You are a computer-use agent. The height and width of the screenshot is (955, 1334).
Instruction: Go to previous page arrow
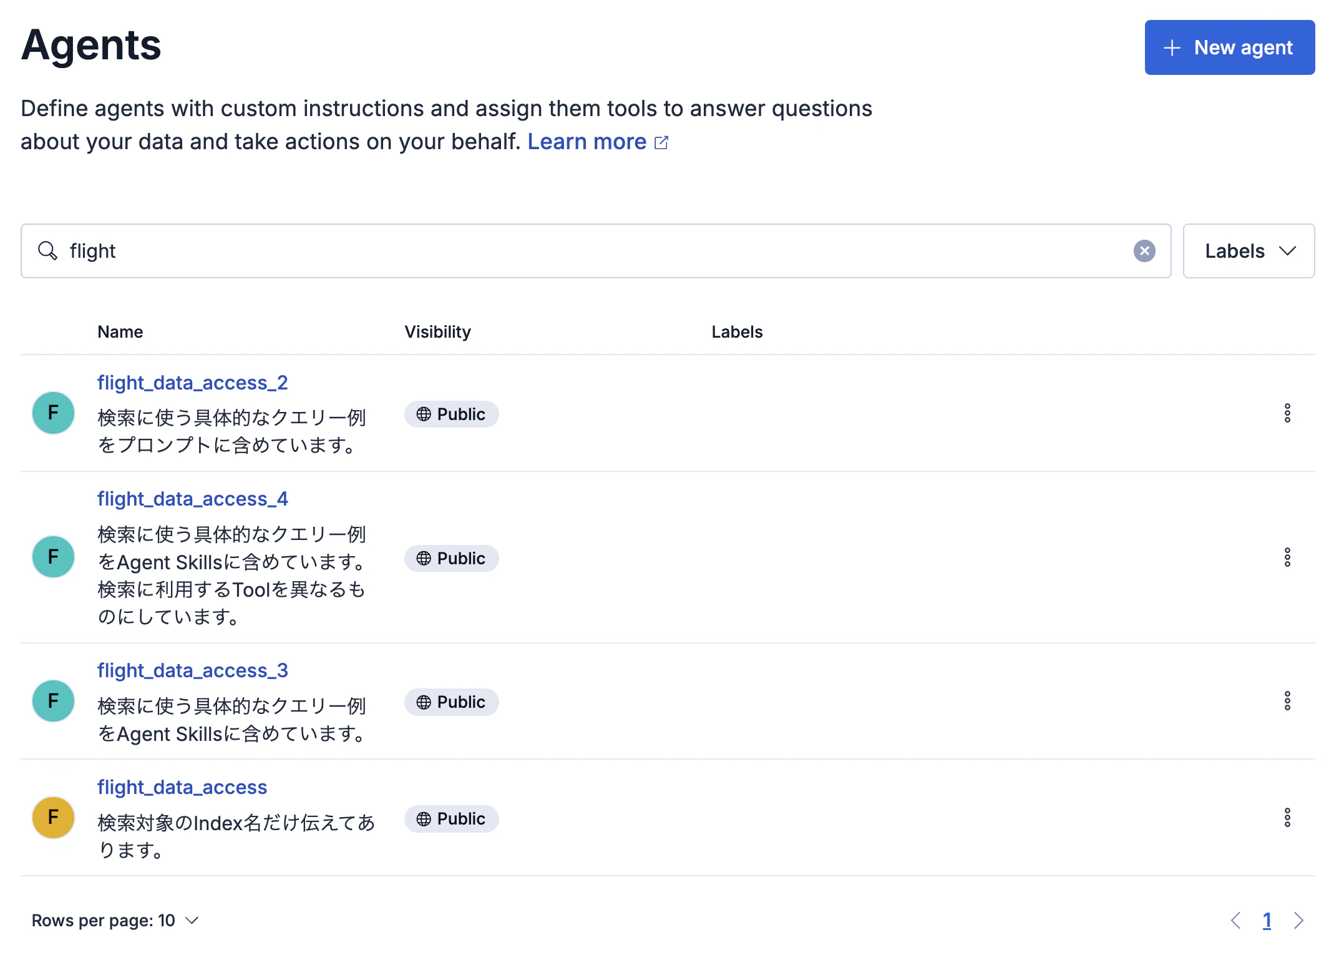click(x=1235, y=921)
